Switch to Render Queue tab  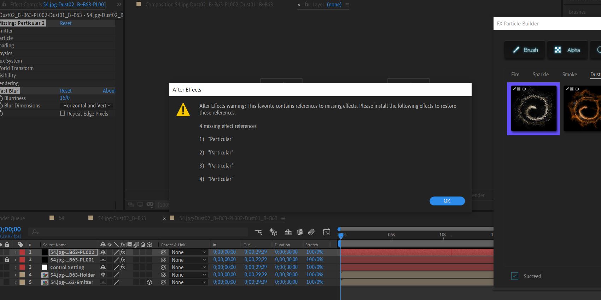tap(12, 218)
